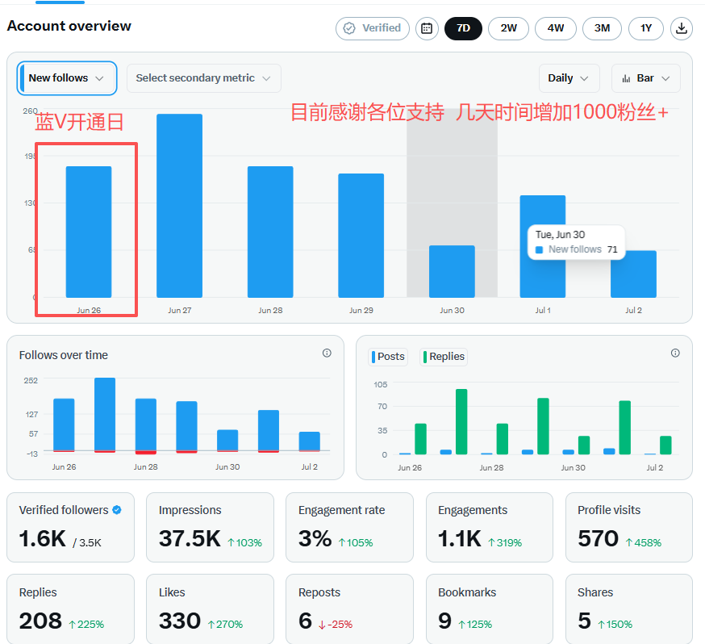705x644 pixels.
Task: Select the 7D time range
Action: point(463,28)
